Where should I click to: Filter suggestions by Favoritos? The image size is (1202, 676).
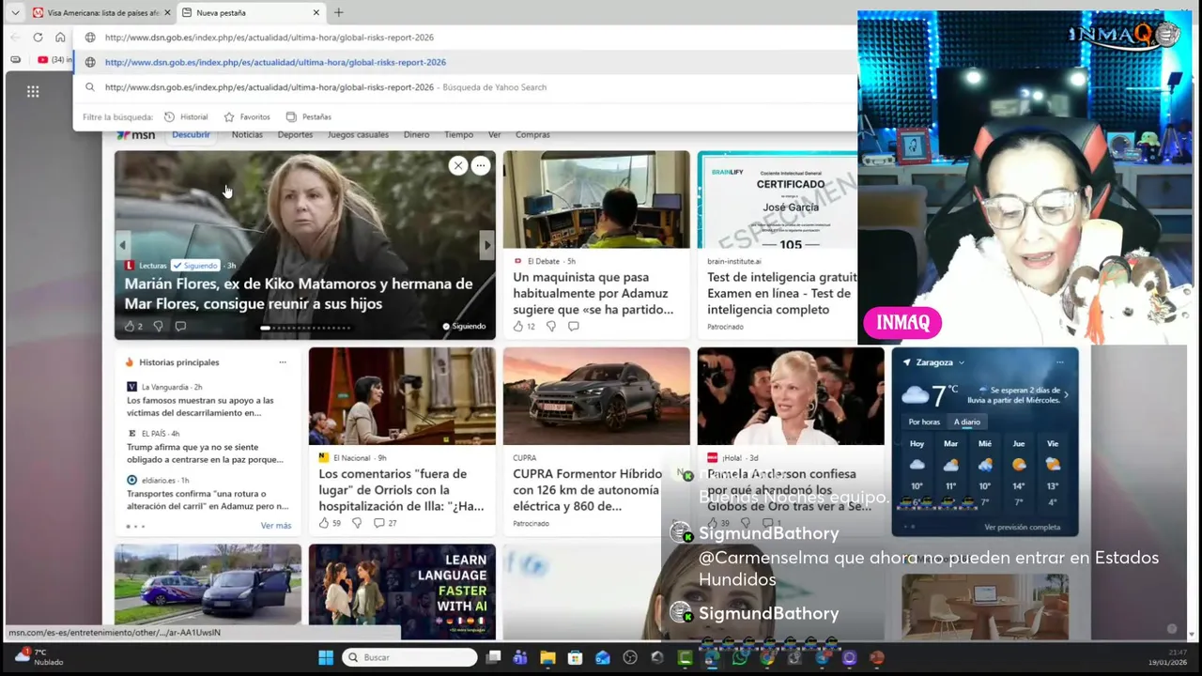point(247,117)
